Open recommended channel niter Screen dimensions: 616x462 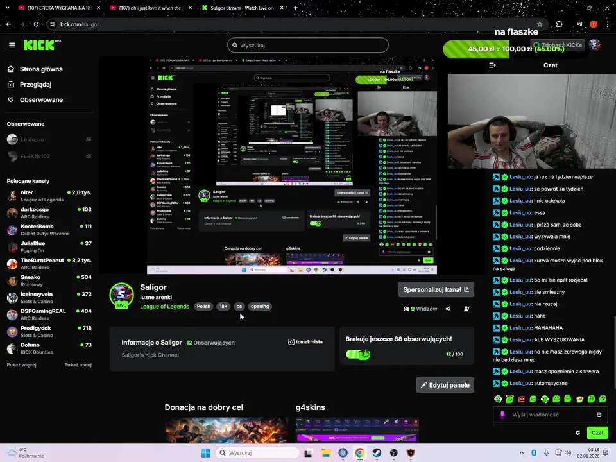point(49,196)
